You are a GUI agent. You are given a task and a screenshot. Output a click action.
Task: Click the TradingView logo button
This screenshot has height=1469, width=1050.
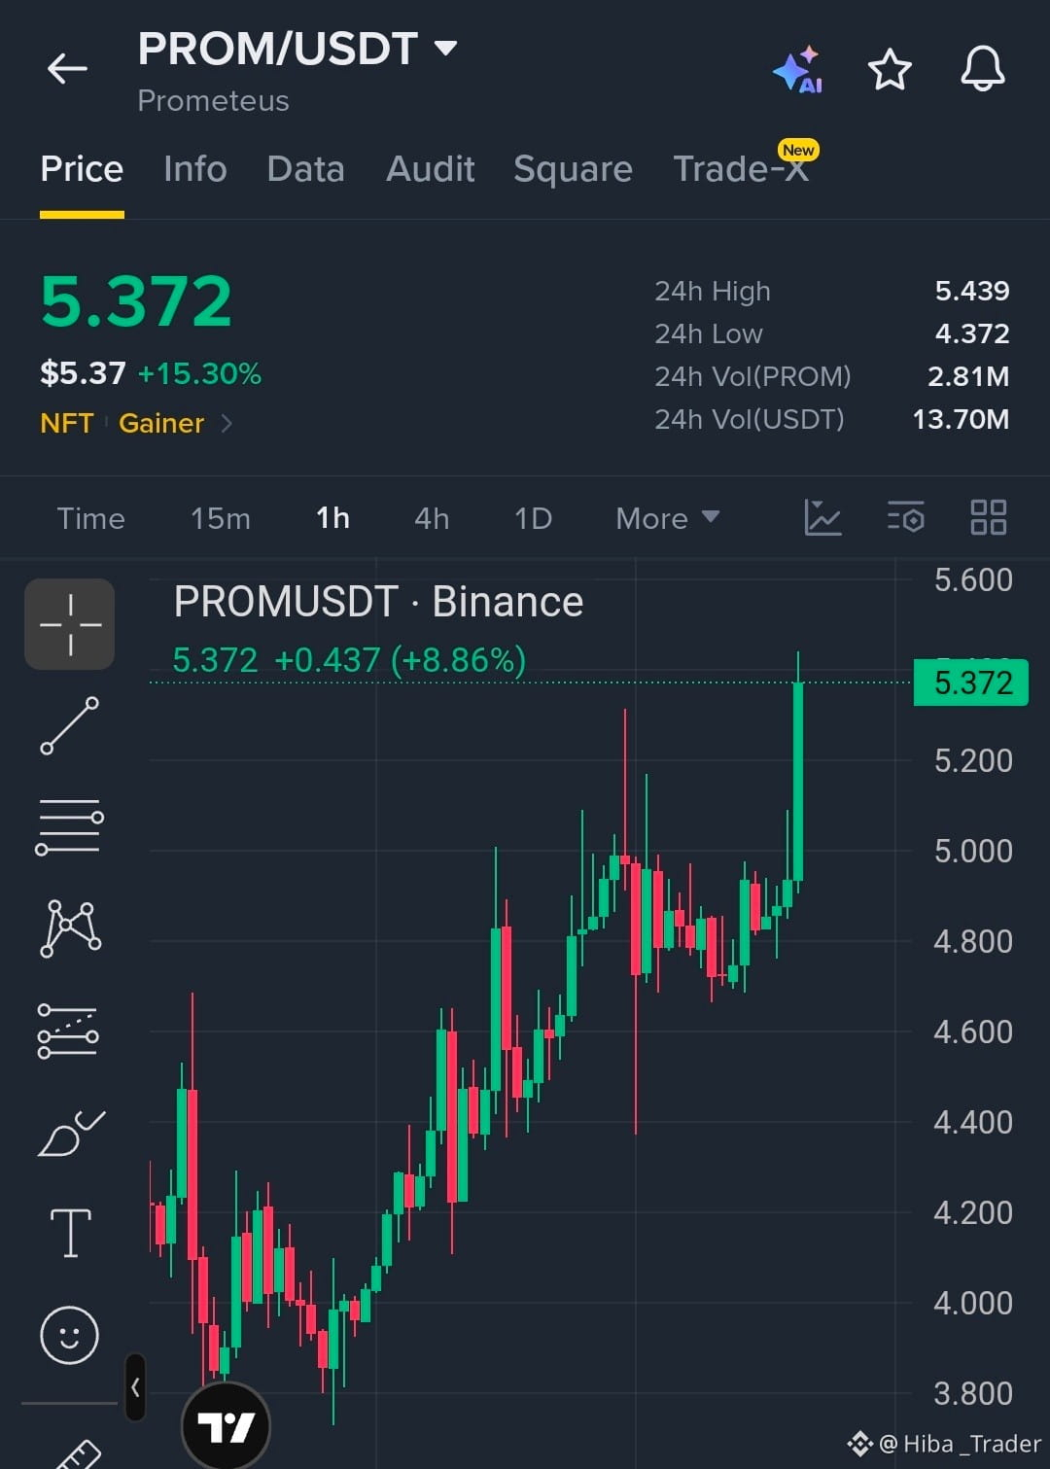click(226, 1426)
